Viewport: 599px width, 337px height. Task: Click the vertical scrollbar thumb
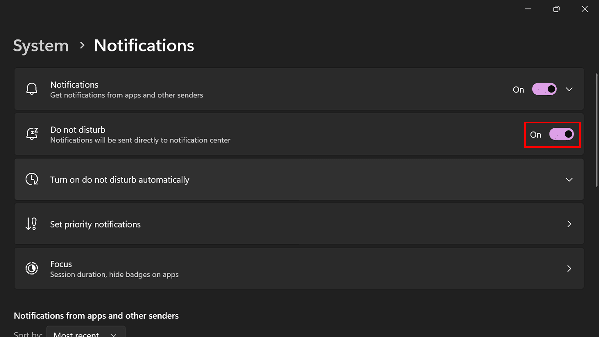pos(596,130)
